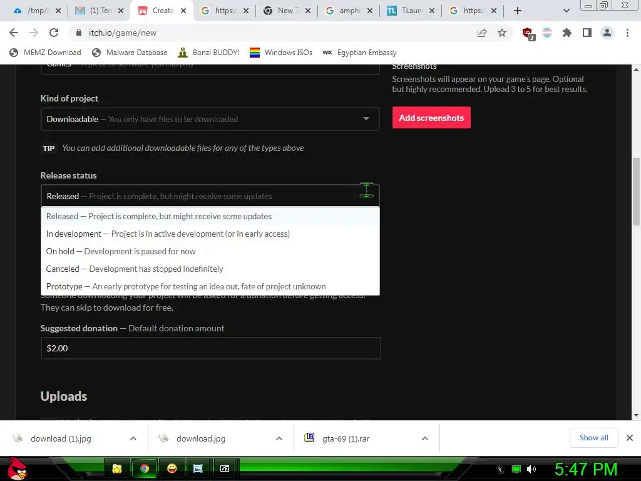Open the uBlock Origin extension icon
The image size is (641, 481).
coord(528,33)
